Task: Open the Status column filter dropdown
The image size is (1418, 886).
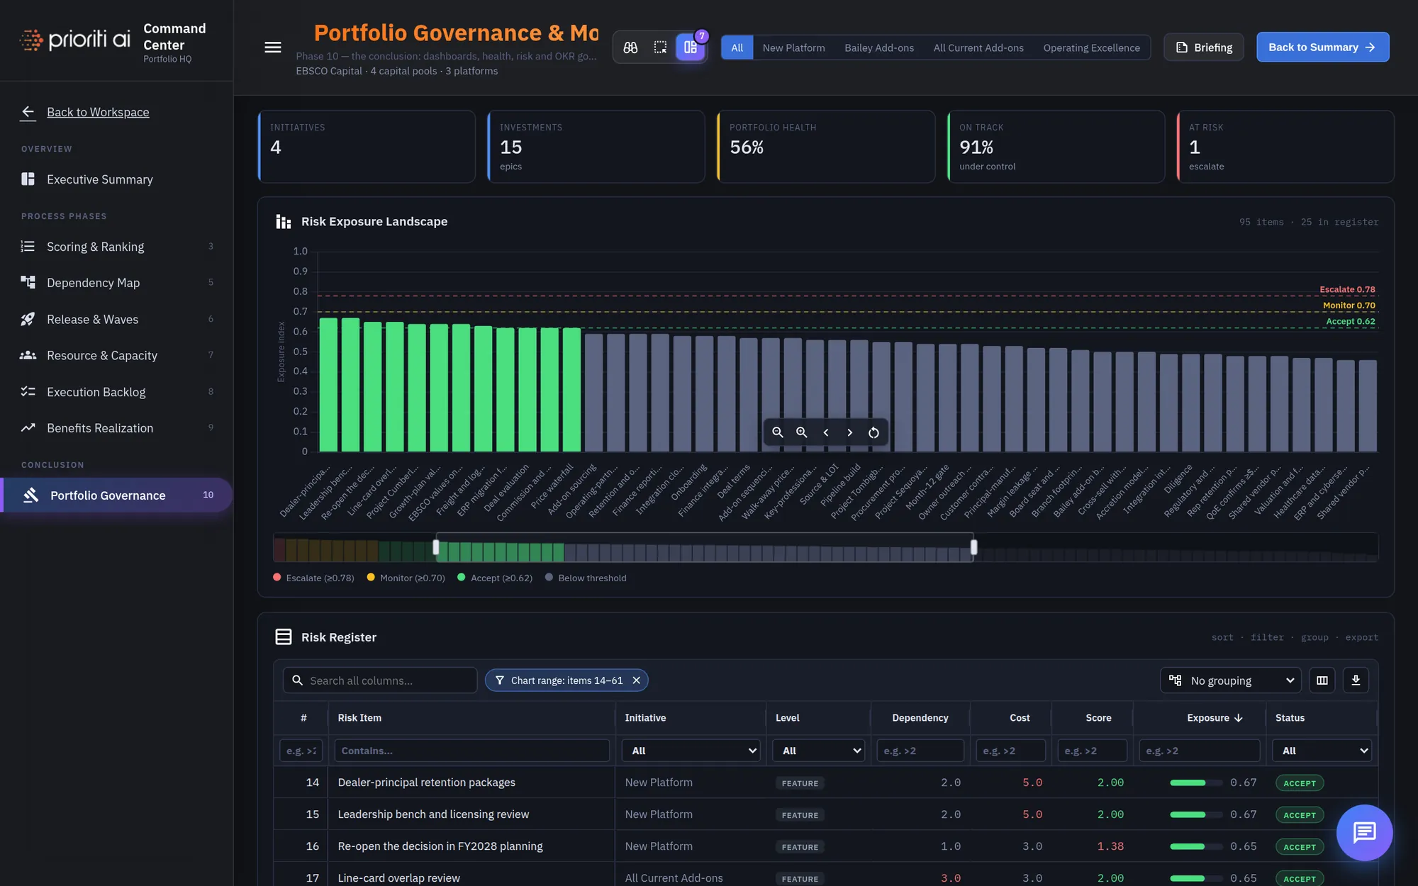Action: 1322,751
